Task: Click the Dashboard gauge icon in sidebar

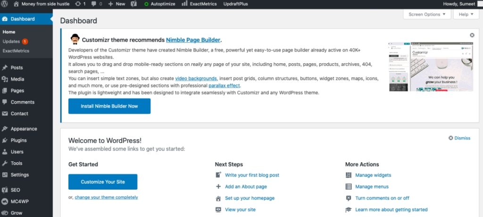Action: tap(5, 19)
